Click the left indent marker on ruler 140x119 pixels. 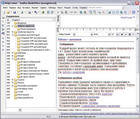[58, 30]
